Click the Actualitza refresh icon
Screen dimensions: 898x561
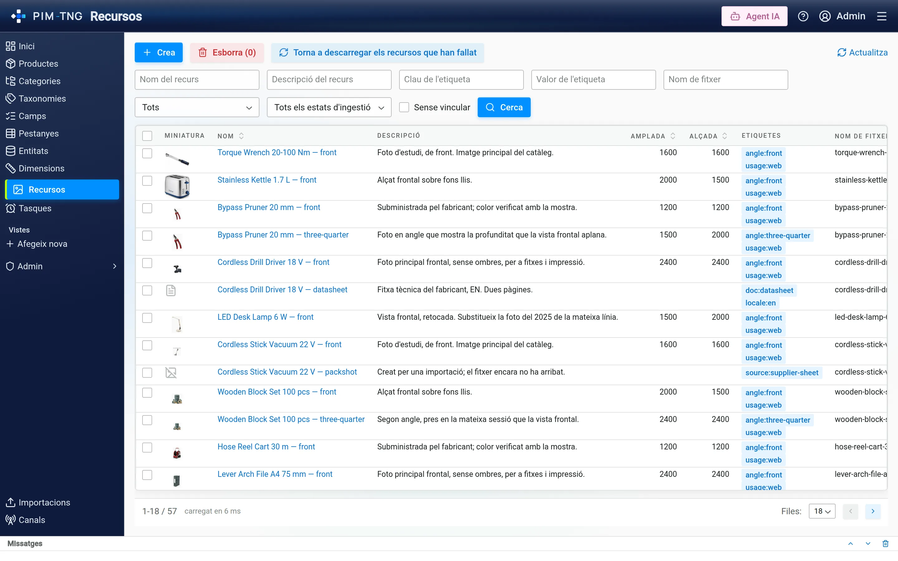(842, 53)
